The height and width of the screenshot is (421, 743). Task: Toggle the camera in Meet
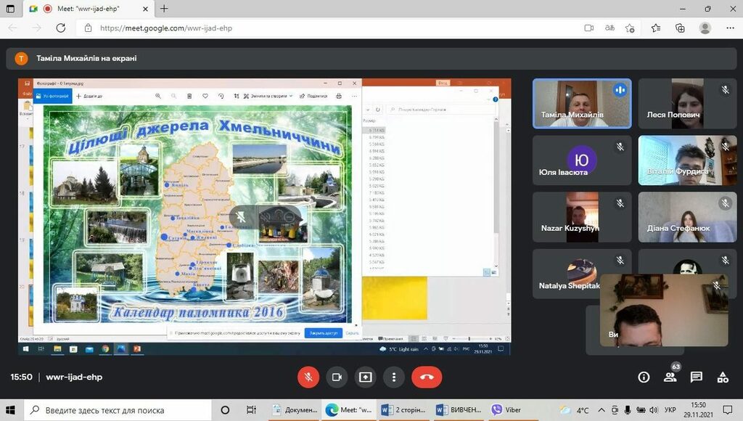point(337,377)
